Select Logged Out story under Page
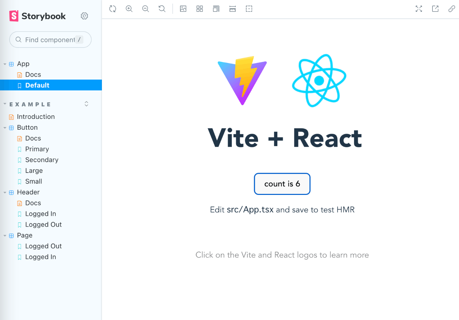Image resolution: width=459 pixels, height=320 pixels. click(x=43, y=246)
